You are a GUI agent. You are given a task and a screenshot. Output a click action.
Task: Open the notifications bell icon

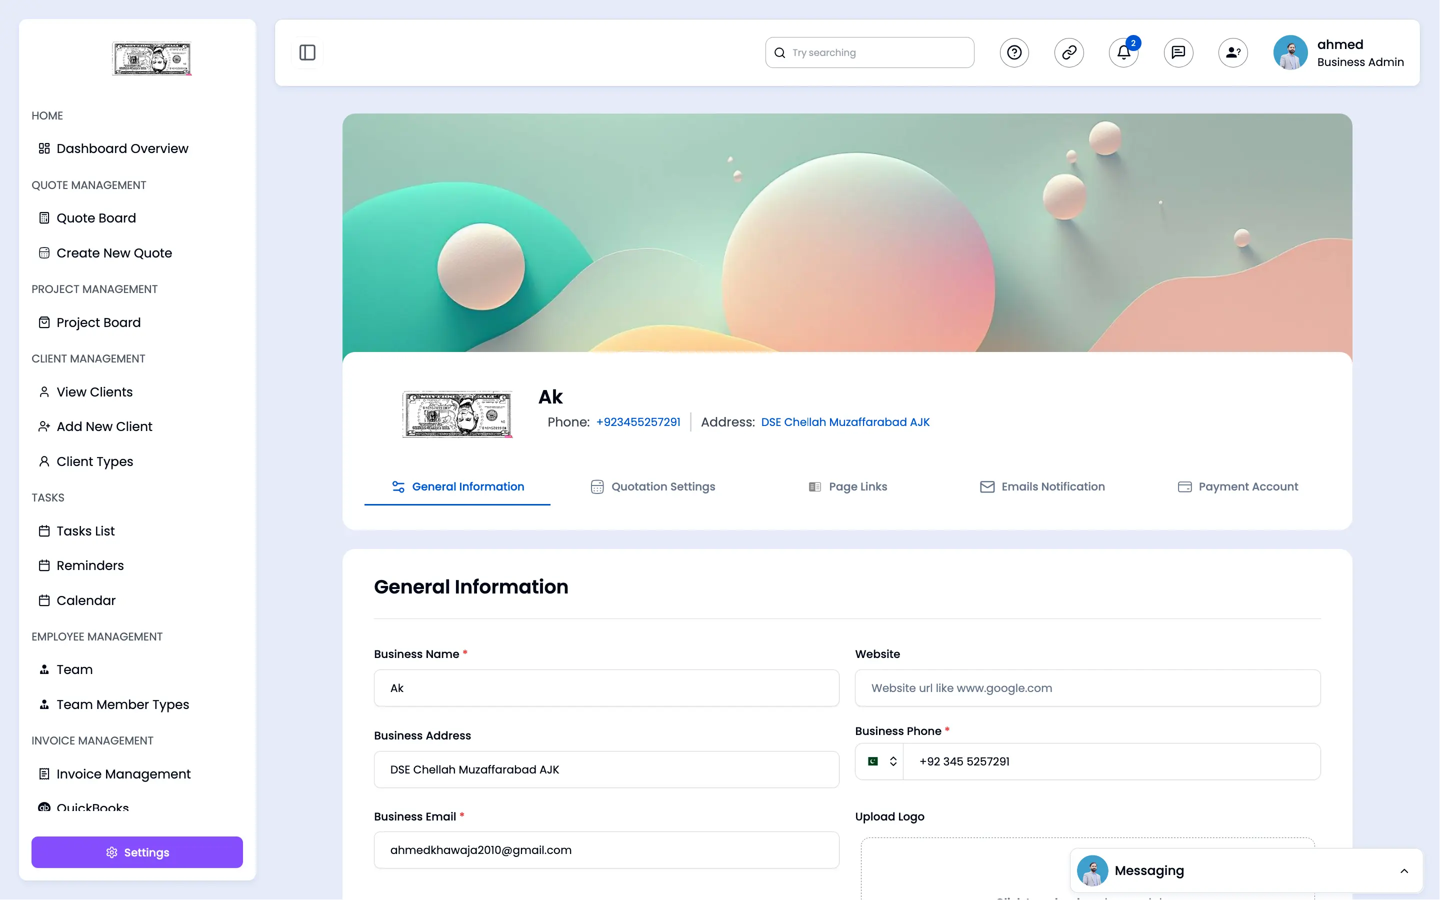point(1123,52)
